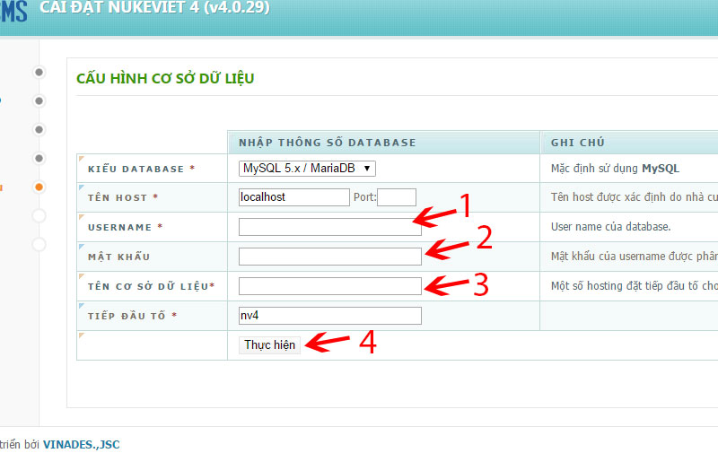This screenshot has height=453, width=718.
Task: Focus the Mật khẩu password field
Action: click(x=329, y=257)
